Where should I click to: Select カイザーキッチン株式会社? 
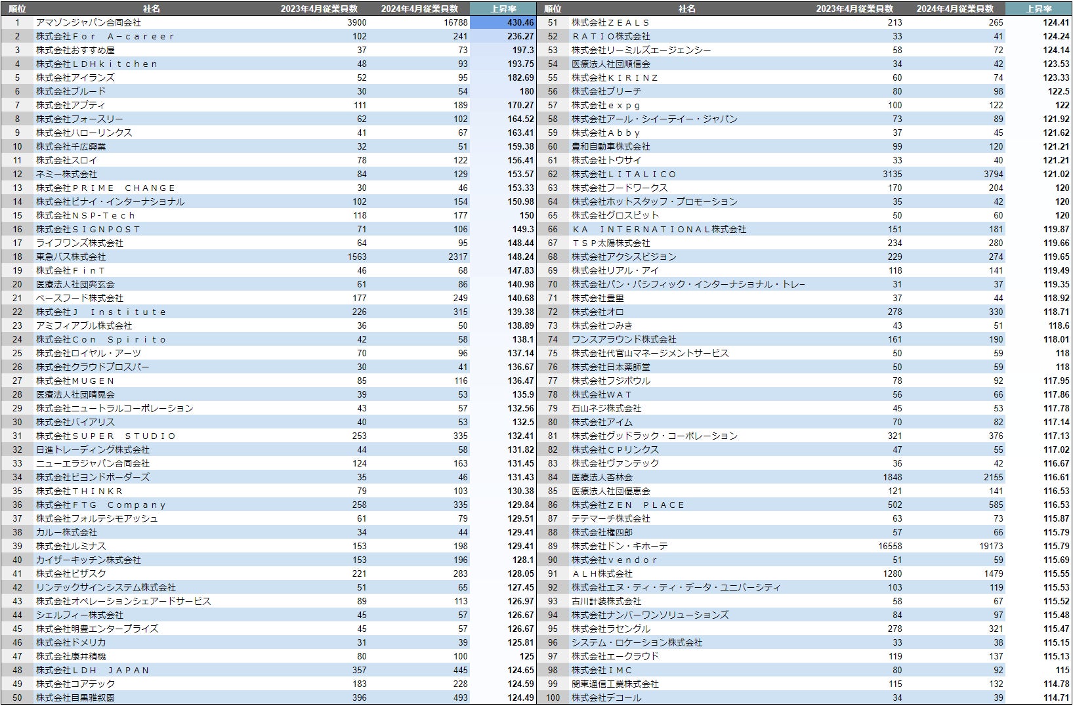[x=89, y=560]
